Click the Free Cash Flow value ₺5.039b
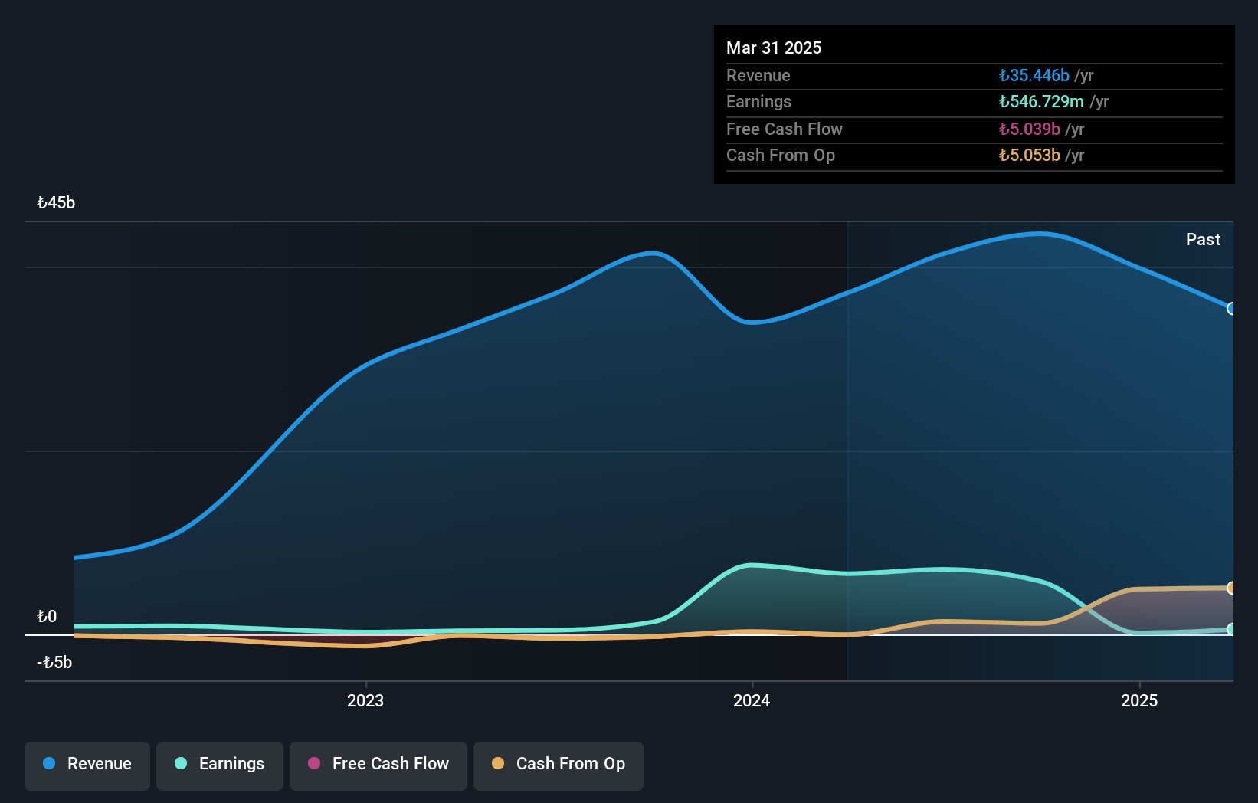The image size is (1258, 803). tap(1029, 129)
